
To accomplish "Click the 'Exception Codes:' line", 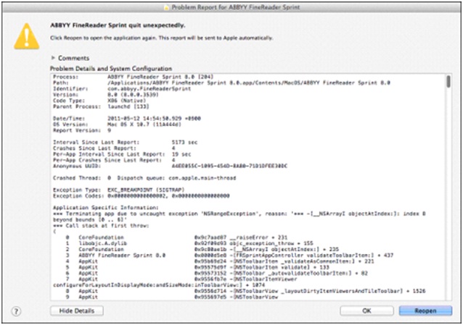I will pos(141,195).
